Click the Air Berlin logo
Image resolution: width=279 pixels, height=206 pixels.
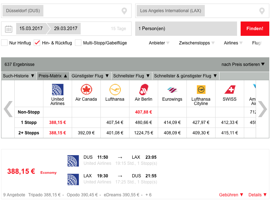143,90
